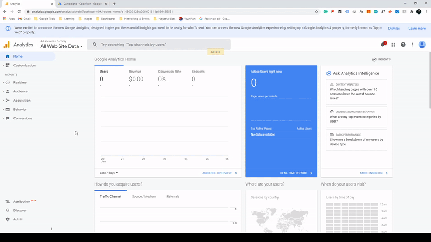
Task: Switch to the Referrals tab
Action: pos(173,196)
